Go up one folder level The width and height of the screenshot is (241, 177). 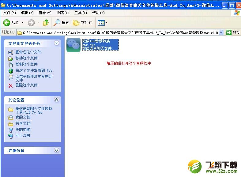point(46,23)
